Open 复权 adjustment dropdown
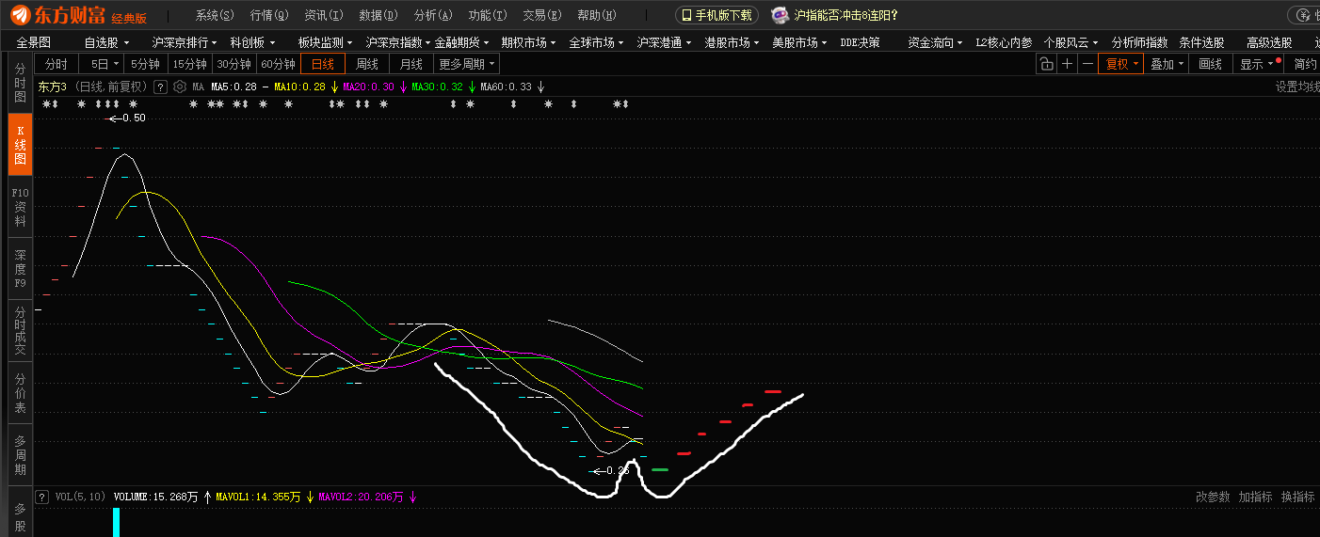This screenshot has width=1320, height=537. pos(1122,64)
